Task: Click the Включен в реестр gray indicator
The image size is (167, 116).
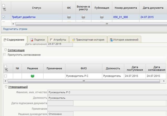Action: pos(83,17)
